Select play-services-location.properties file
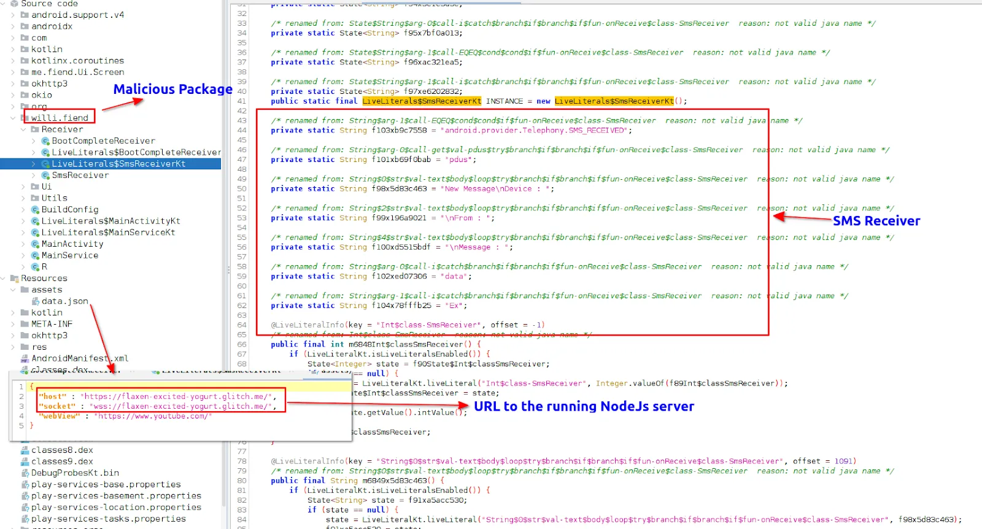Viewport: 982px width, 529px height. point(116,508)
